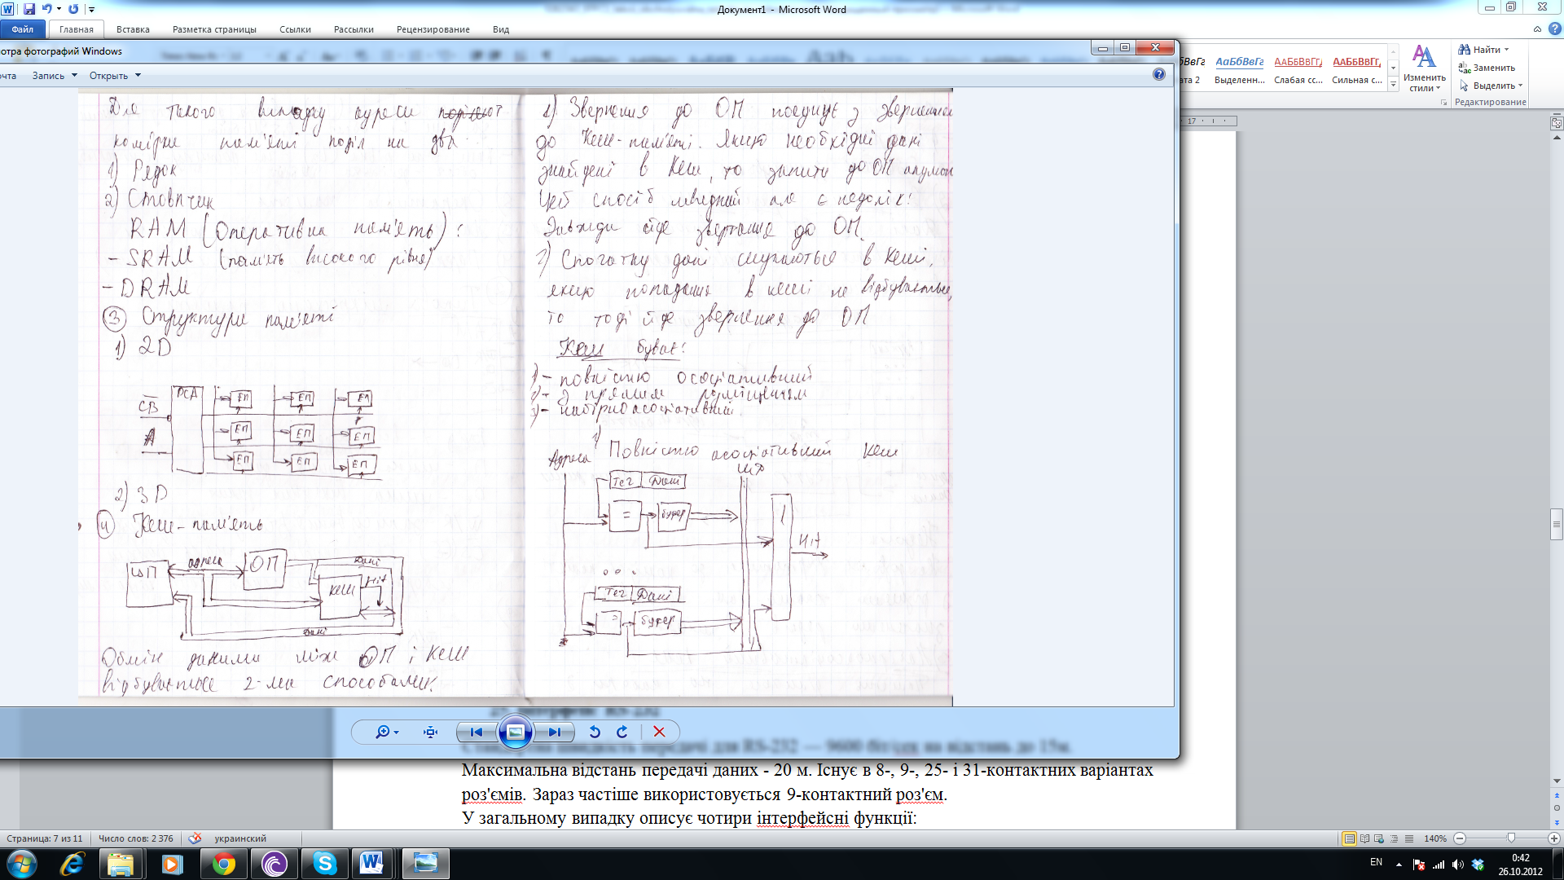Click the украинский language indicator
The height and width of the screenshot is (880, 1564).
[240, 838]
